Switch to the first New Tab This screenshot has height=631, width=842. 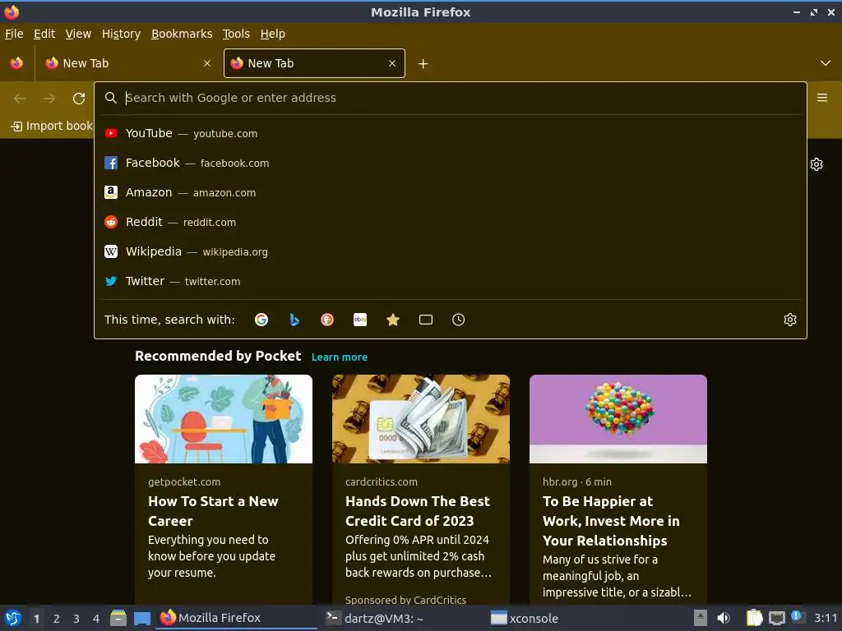pyautogui.click(x=127, y=63)
